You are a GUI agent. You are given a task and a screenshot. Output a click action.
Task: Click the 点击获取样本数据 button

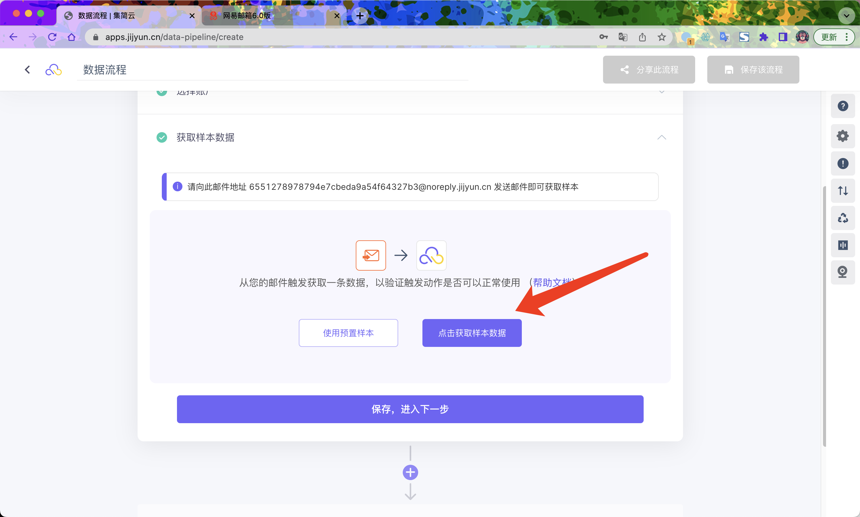pos(472,333)
